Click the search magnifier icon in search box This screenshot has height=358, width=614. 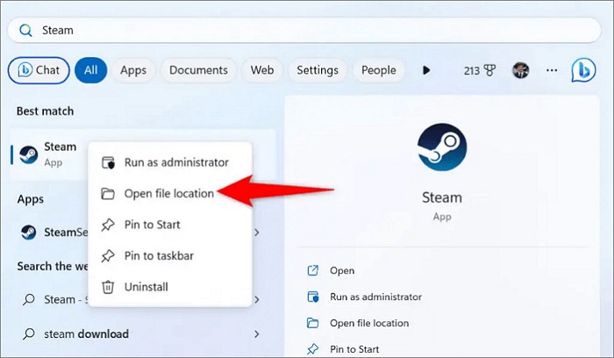click(25, 30)
